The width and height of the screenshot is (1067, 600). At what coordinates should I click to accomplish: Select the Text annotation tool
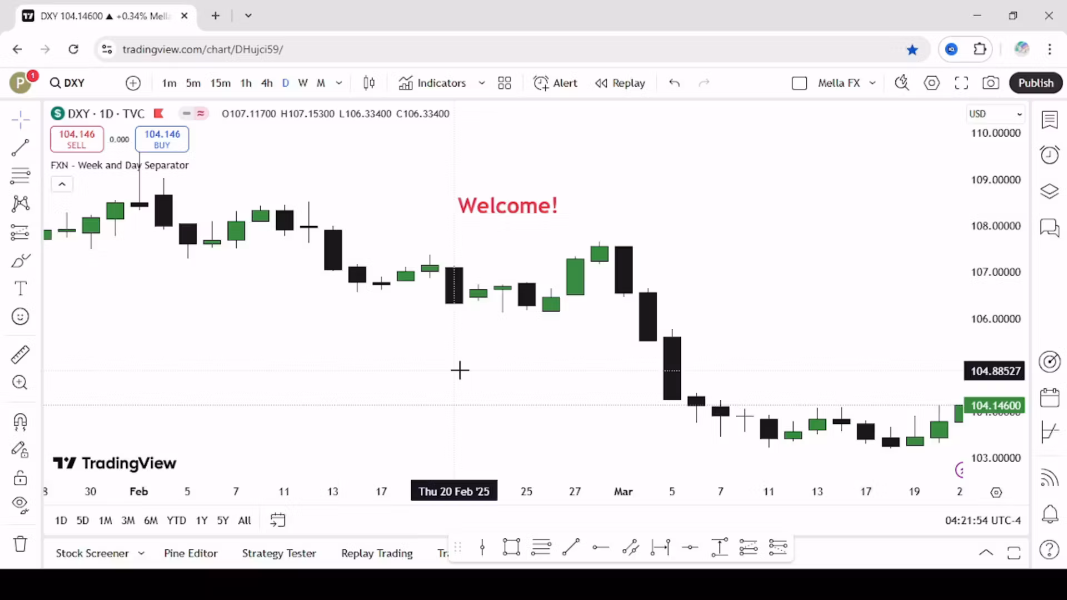pos(20,288)
